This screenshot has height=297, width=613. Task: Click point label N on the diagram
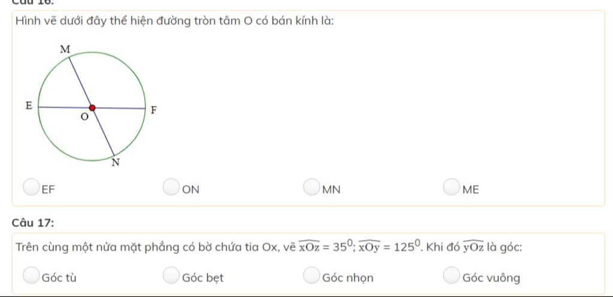point(116,163)
